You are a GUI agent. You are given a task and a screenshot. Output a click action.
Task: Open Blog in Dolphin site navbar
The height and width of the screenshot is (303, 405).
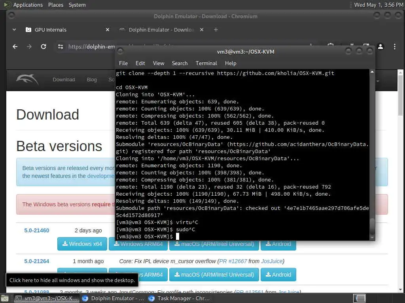click(91, 80)
